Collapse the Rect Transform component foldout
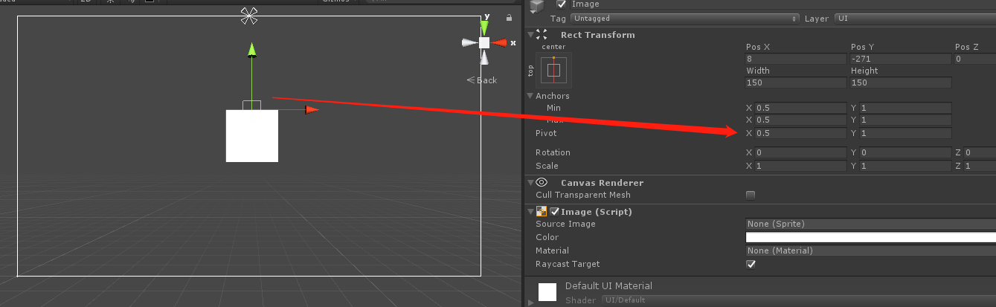Viewport: 996px width, 307px height. tap(530, 34)
